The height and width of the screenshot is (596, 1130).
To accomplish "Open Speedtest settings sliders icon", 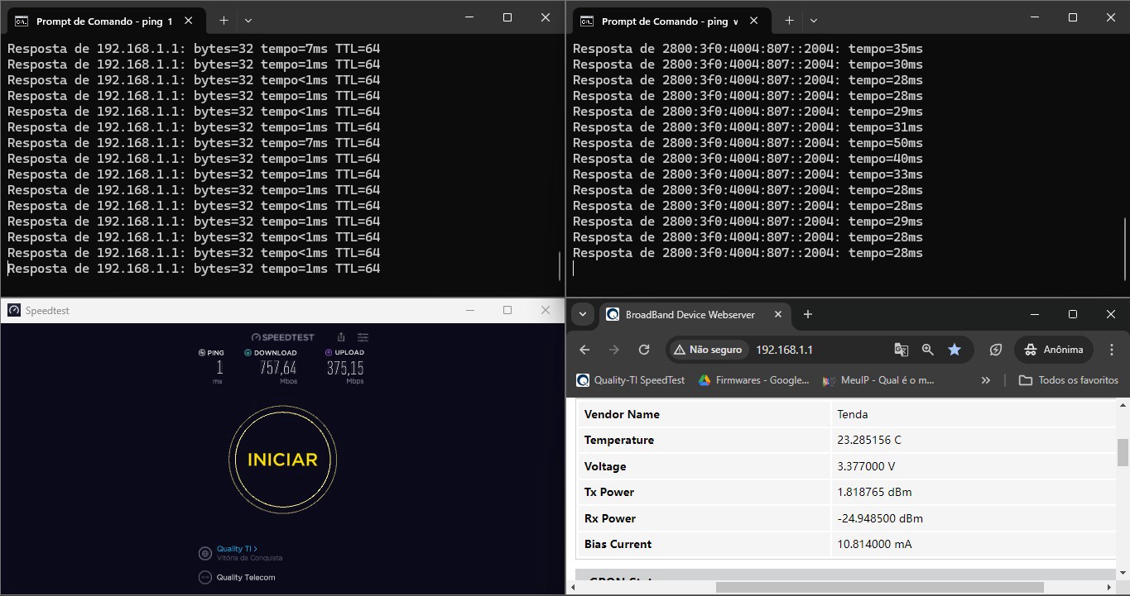I will click(x=363, y=337).
